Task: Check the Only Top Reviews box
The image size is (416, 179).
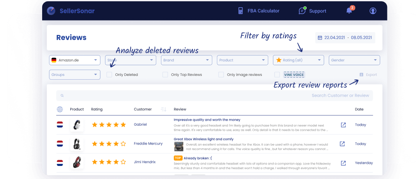Action: tap(165, 75)
